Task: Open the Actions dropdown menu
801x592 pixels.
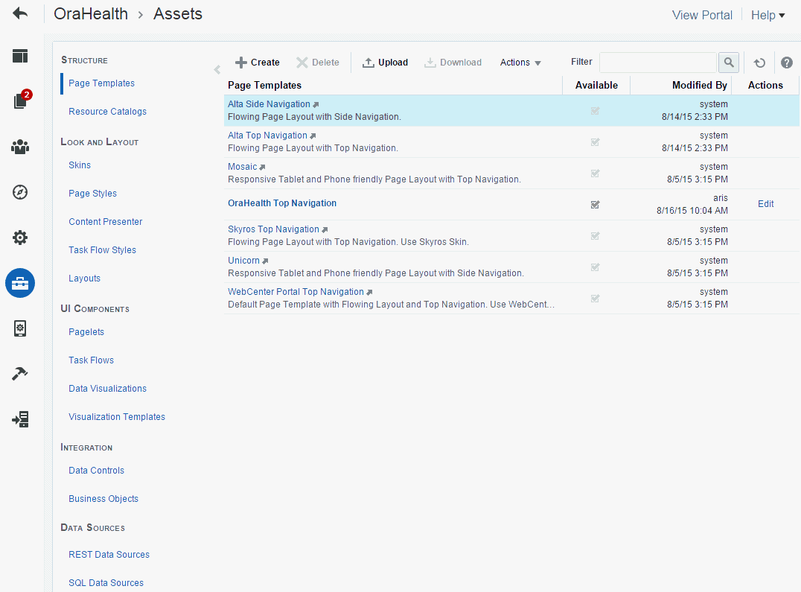Action: (520, 63)
